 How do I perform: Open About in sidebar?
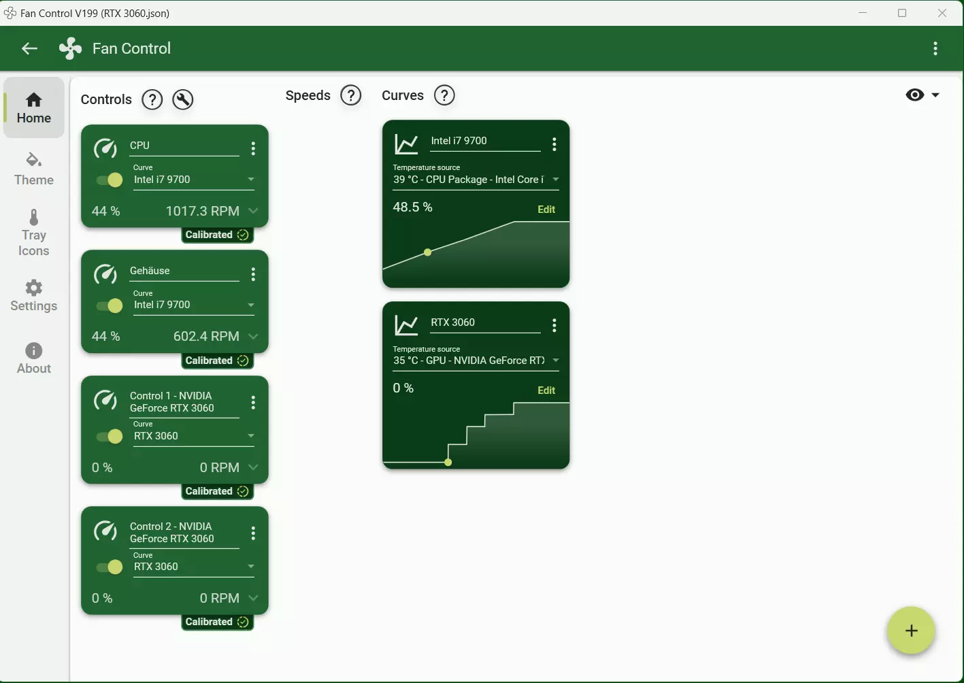pyautogui.click(x=34, y=359)
